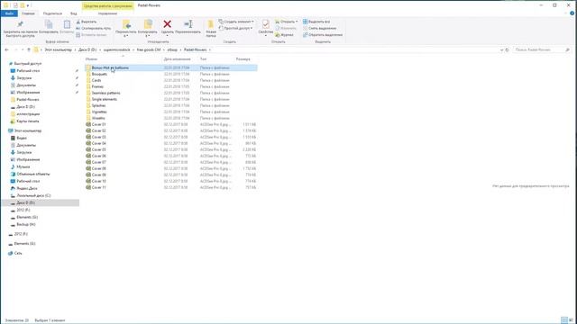Click Select none (Снять выделение)

click(319, 28)
